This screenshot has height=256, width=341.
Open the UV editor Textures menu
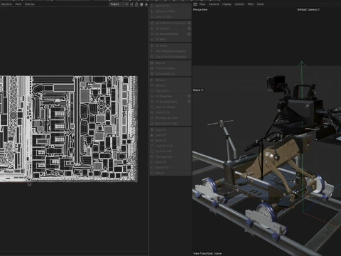30,4
